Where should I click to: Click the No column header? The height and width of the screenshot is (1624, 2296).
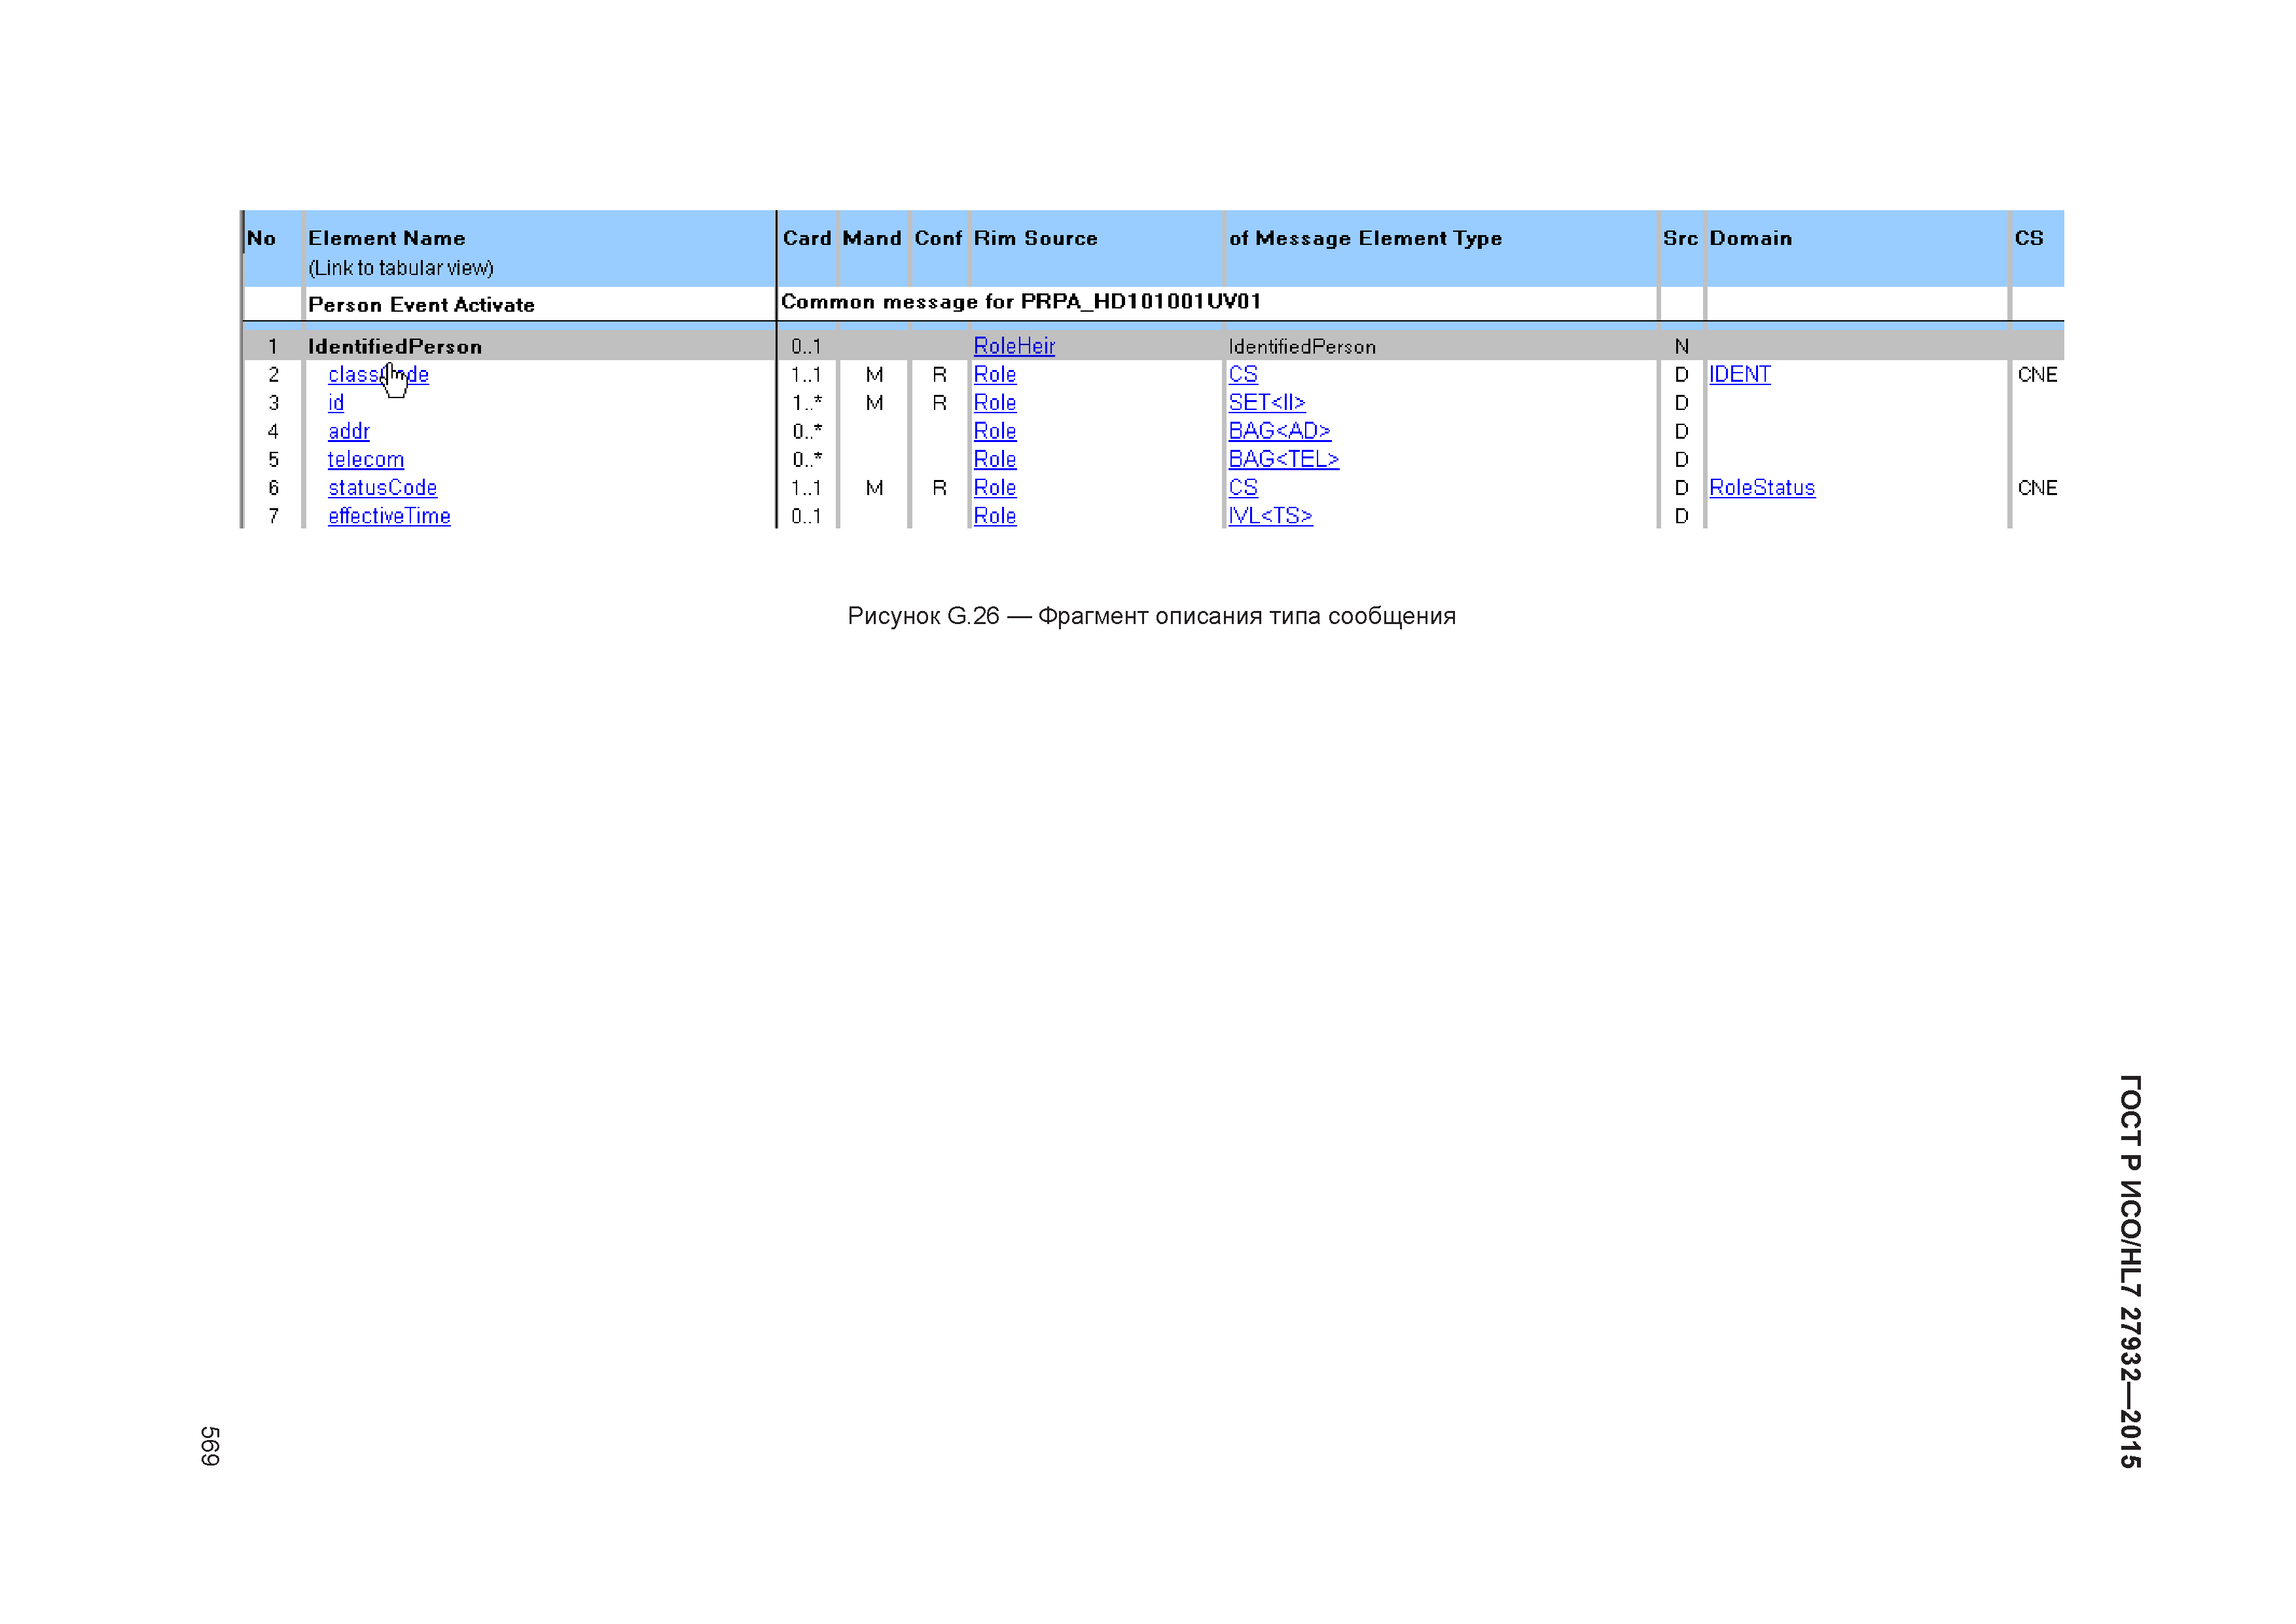point(261,238)
